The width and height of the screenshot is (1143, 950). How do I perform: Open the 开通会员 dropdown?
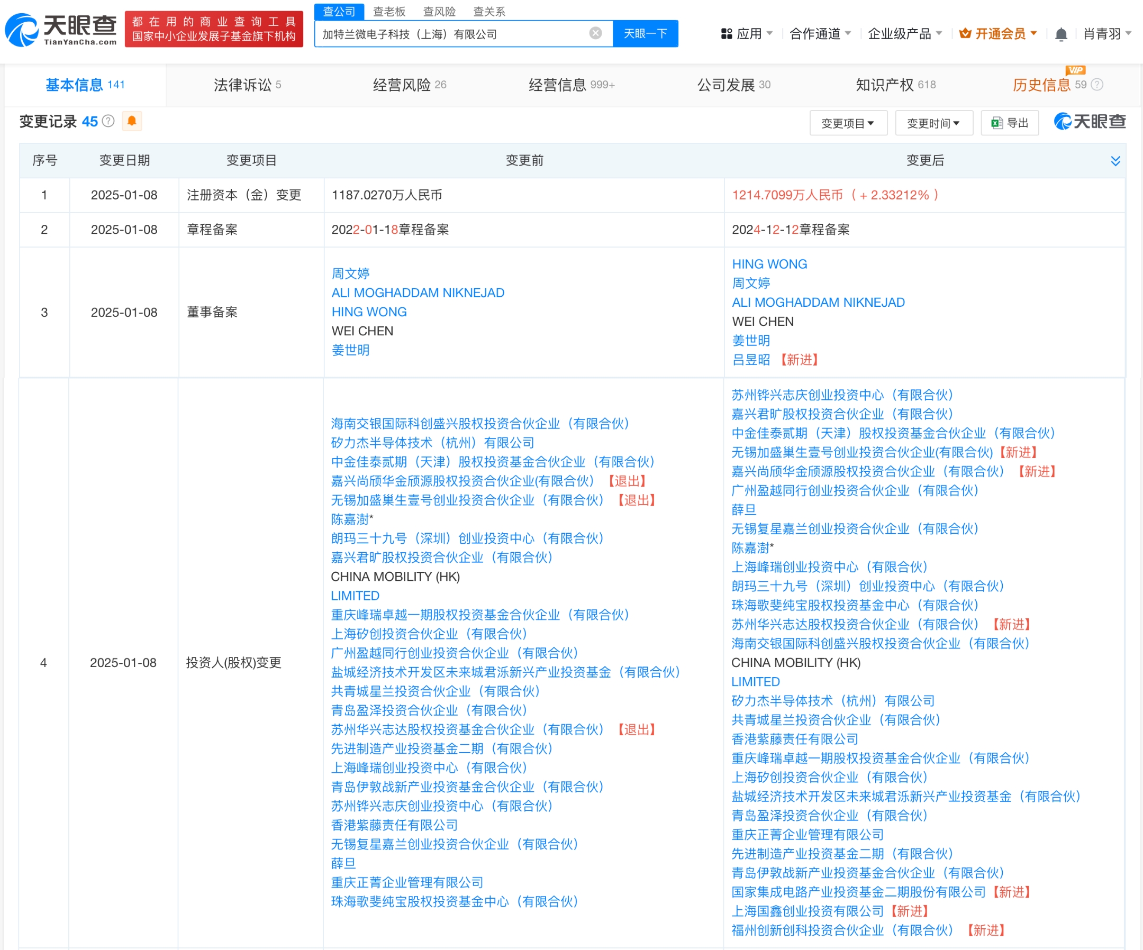click(998, 34)
